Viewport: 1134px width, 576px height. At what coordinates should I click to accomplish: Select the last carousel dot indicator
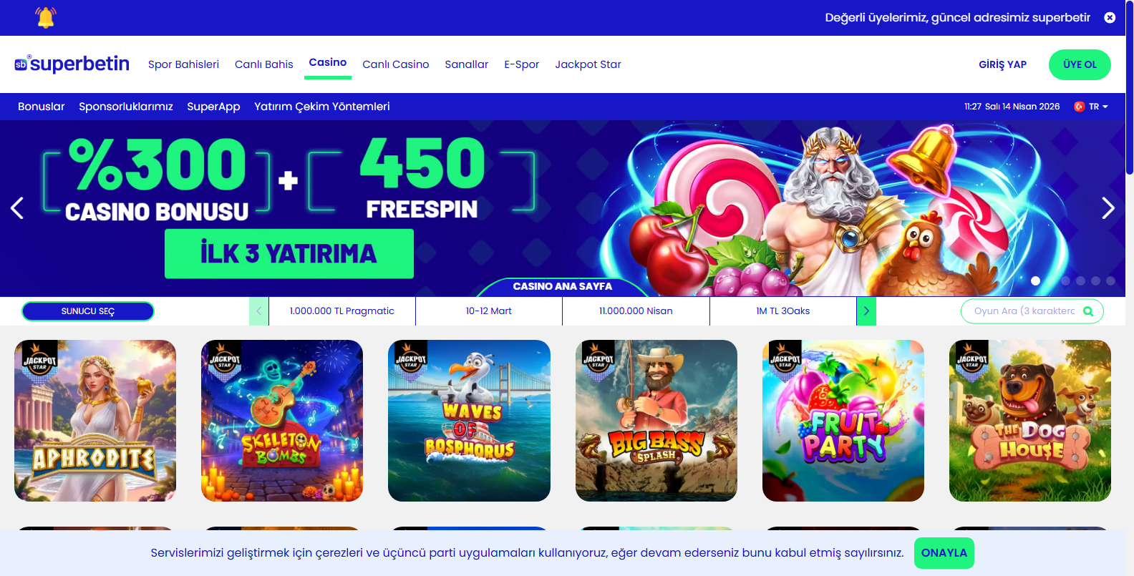pos(1110,280)
